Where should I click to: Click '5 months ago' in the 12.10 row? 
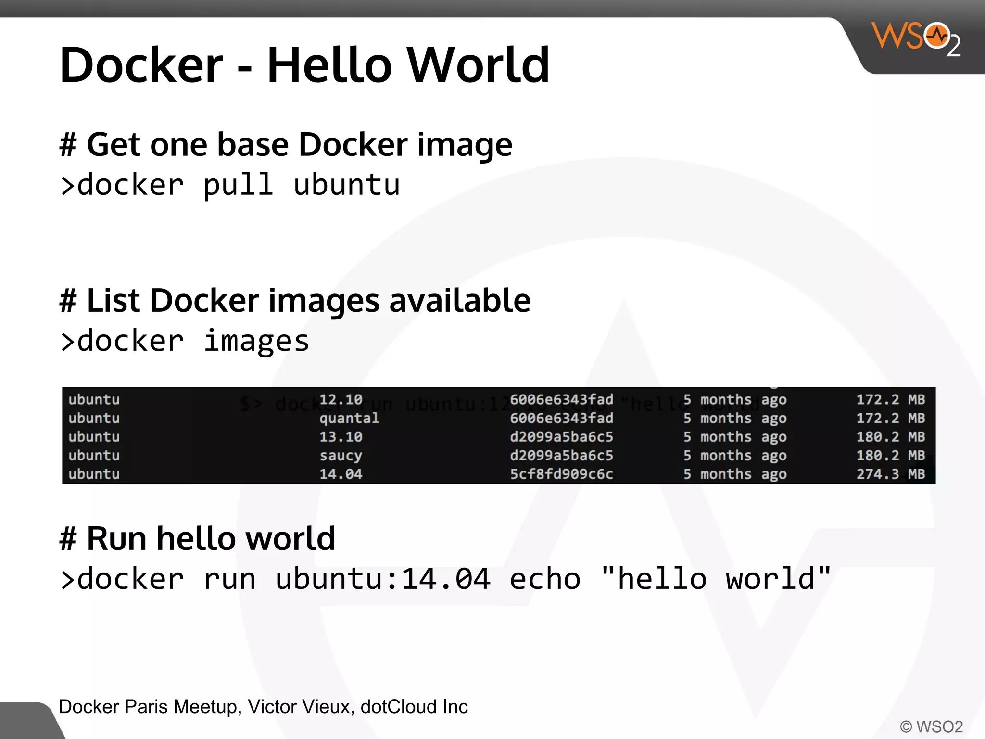[x=735, y=400]
